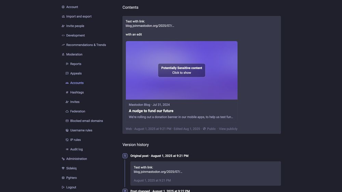Screen dimensions: 342x192
Task: Click the globe icon beside Public
Action: click(x=205, y=128)
